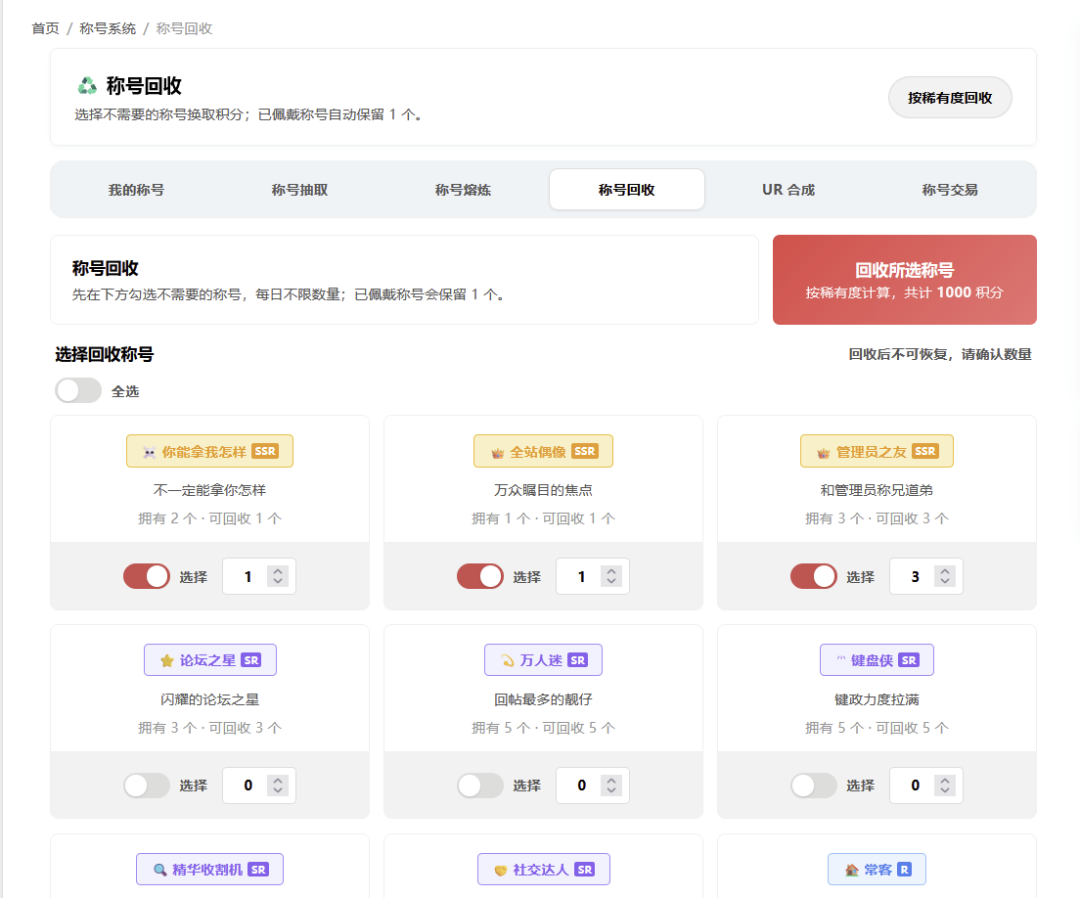Viewport: 1080px width, 898px height.
Task: Click the SSR tag on 全站偶像
Action: click(x=584, y=451)
